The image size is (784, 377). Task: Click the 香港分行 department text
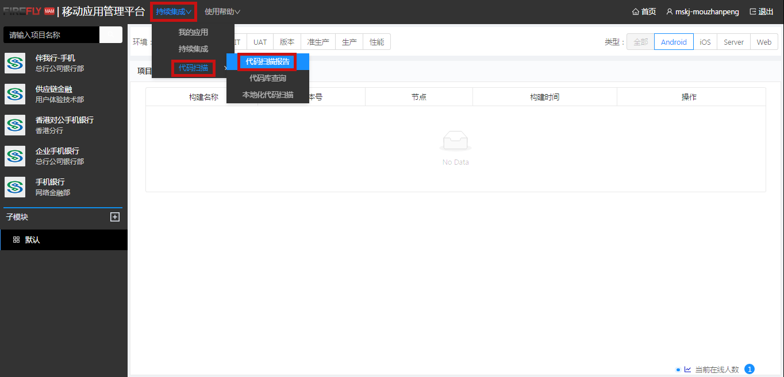coord(49,131)
